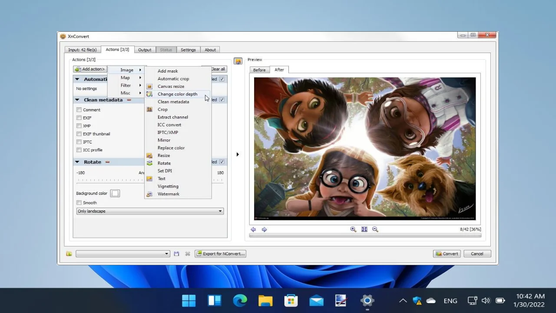
Task: Expand the Map submenu
Action: pos(126,77)
